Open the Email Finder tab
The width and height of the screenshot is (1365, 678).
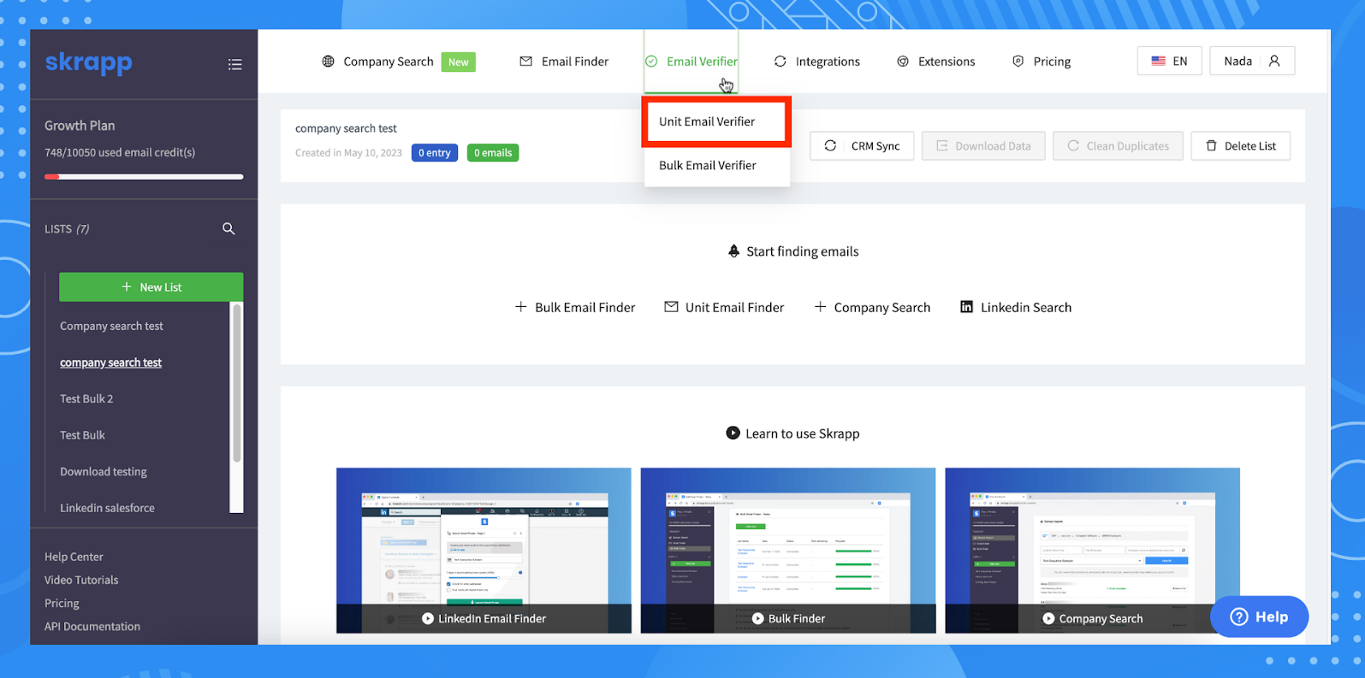coord(564,62)
